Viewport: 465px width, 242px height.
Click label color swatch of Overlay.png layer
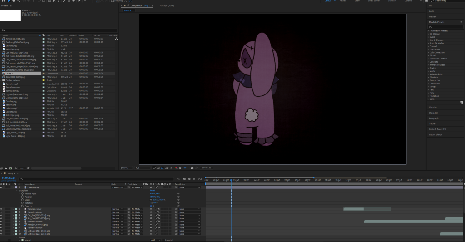[x=16, y=188]
